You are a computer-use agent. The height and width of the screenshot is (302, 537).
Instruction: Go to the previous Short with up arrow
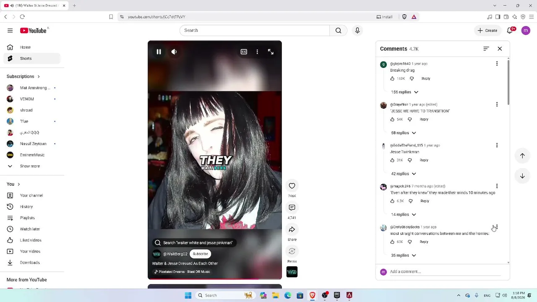pyautogui.click(x=522, y=156)
